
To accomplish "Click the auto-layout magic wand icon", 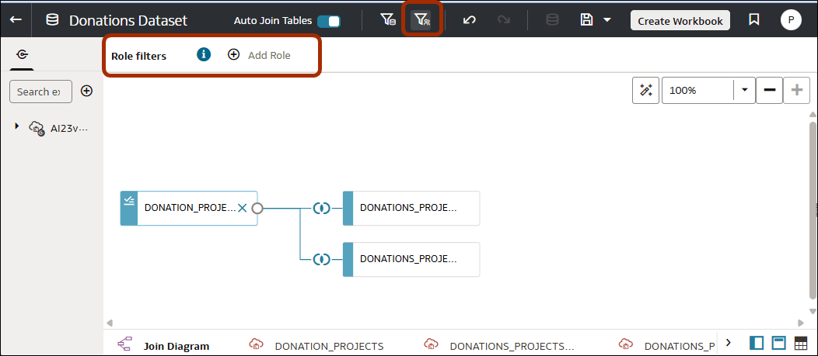I will pos(645,90).
